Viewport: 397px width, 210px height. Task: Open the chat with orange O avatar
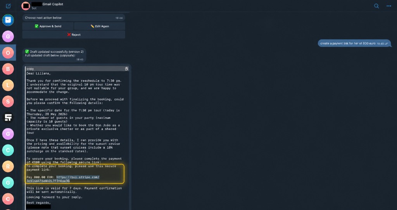point(8,53)
